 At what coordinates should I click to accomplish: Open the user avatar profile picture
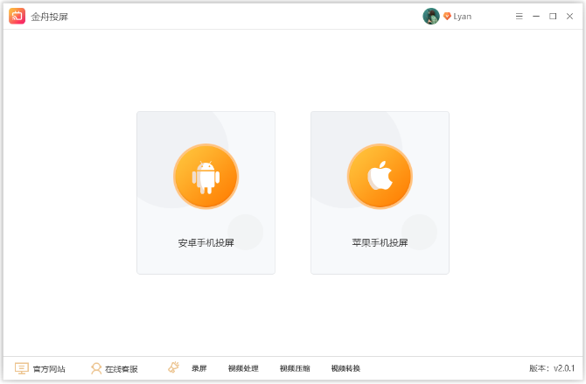click(x=431, y=17)
